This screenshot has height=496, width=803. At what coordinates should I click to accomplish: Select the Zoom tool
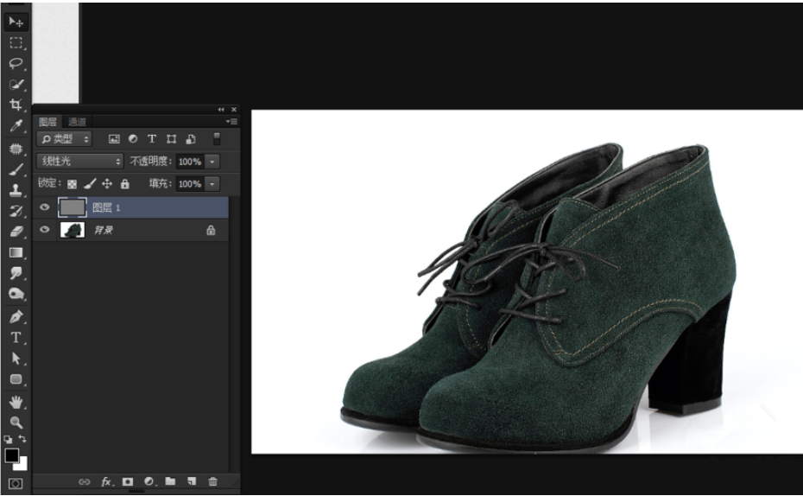(16, 423)
